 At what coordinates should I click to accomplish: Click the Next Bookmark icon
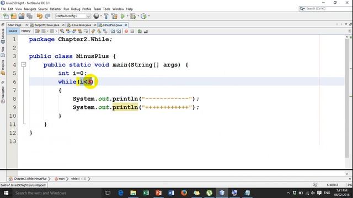[99, 31]
